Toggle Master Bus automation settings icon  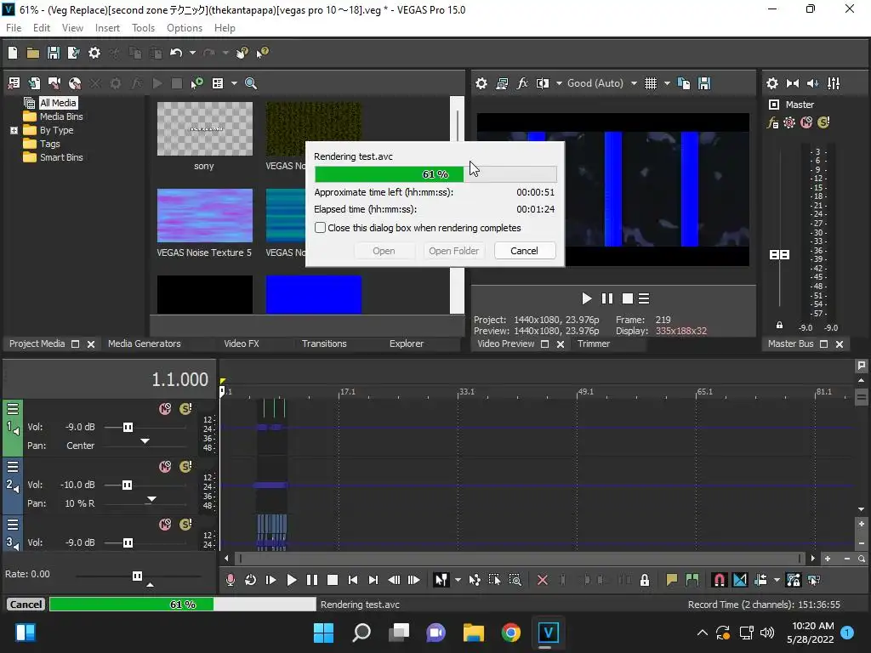[789, 122]
